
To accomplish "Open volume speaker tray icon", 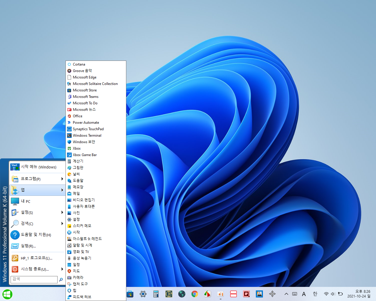I will (x=333, y=294).
